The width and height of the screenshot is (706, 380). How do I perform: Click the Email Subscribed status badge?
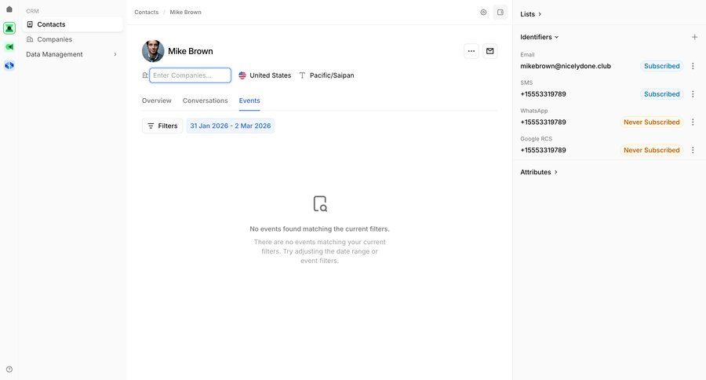pos(661,66)
